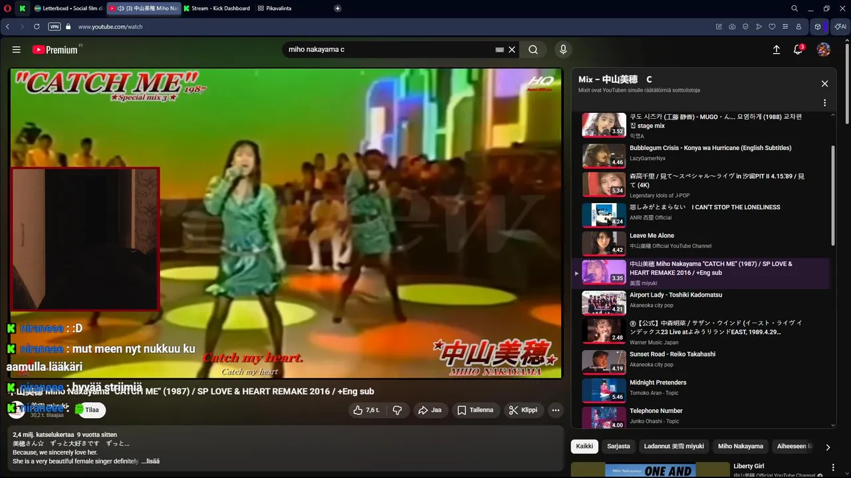
Task: Open the MUGO stage mix thumbnail
Action: pyautogui.click(x=604, y=125)
